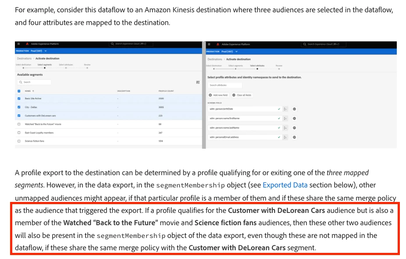Screen dimensions: 406x259
Task: Click profile count 2500 for Basic Site Active
Action: pos(161,98)
